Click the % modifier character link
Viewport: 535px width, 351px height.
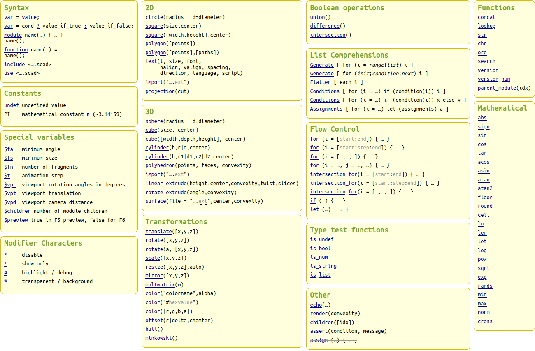tap(6, 281)
